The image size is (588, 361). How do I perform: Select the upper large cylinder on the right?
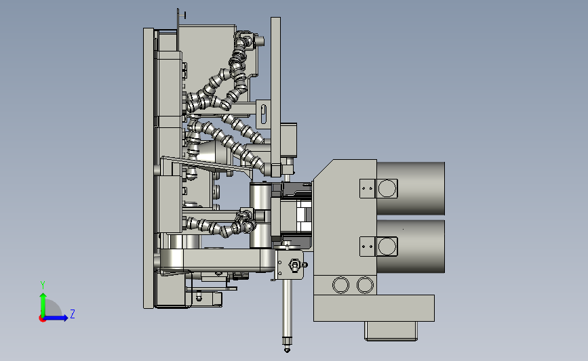coord(410,188)
